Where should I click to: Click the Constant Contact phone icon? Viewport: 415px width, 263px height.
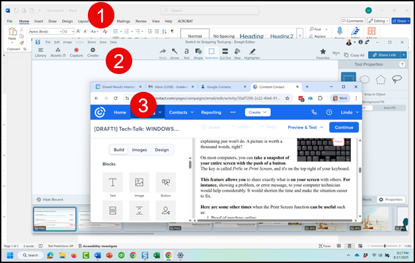pos(314,112)
